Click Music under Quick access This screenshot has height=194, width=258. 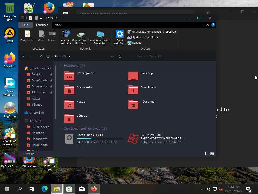point(36,99)
